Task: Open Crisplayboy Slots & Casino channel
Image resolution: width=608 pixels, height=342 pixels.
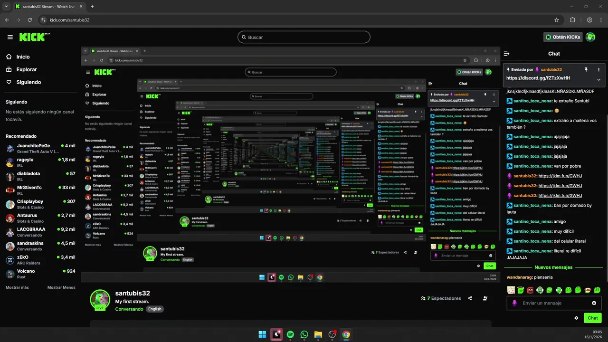Action: pos(40,204)
